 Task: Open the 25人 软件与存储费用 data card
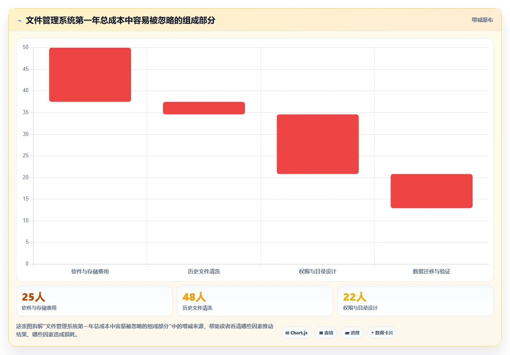click(x=94, y=301)
